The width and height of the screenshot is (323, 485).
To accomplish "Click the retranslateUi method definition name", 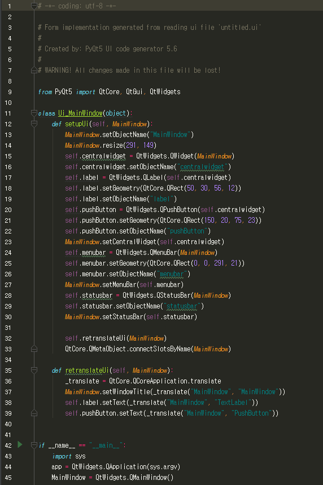I will pyautogui.click(x=87, y=371).
